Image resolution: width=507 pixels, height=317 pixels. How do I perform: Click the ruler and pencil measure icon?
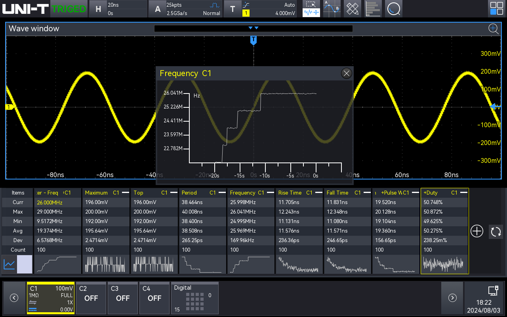[x=352, y=9]
